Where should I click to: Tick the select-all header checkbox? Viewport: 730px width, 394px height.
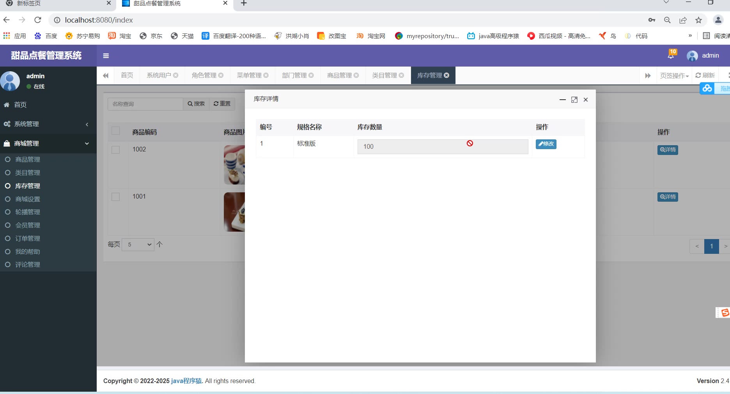pos(116,131)
